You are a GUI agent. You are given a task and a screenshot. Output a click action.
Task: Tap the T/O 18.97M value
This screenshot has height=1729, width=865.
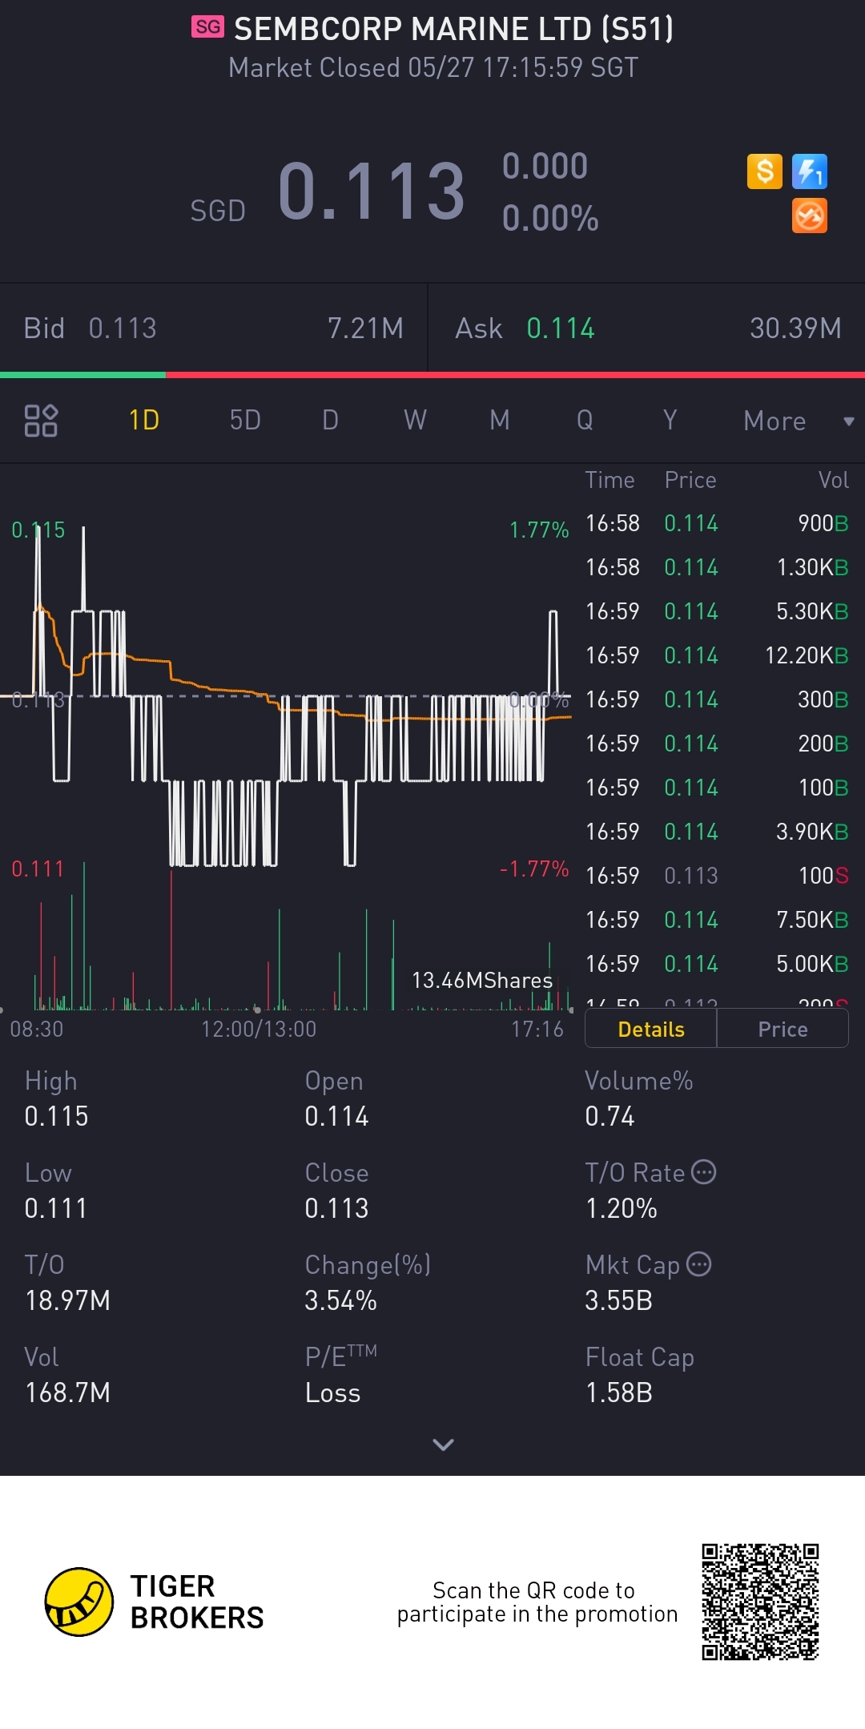tap(67, 1300)
